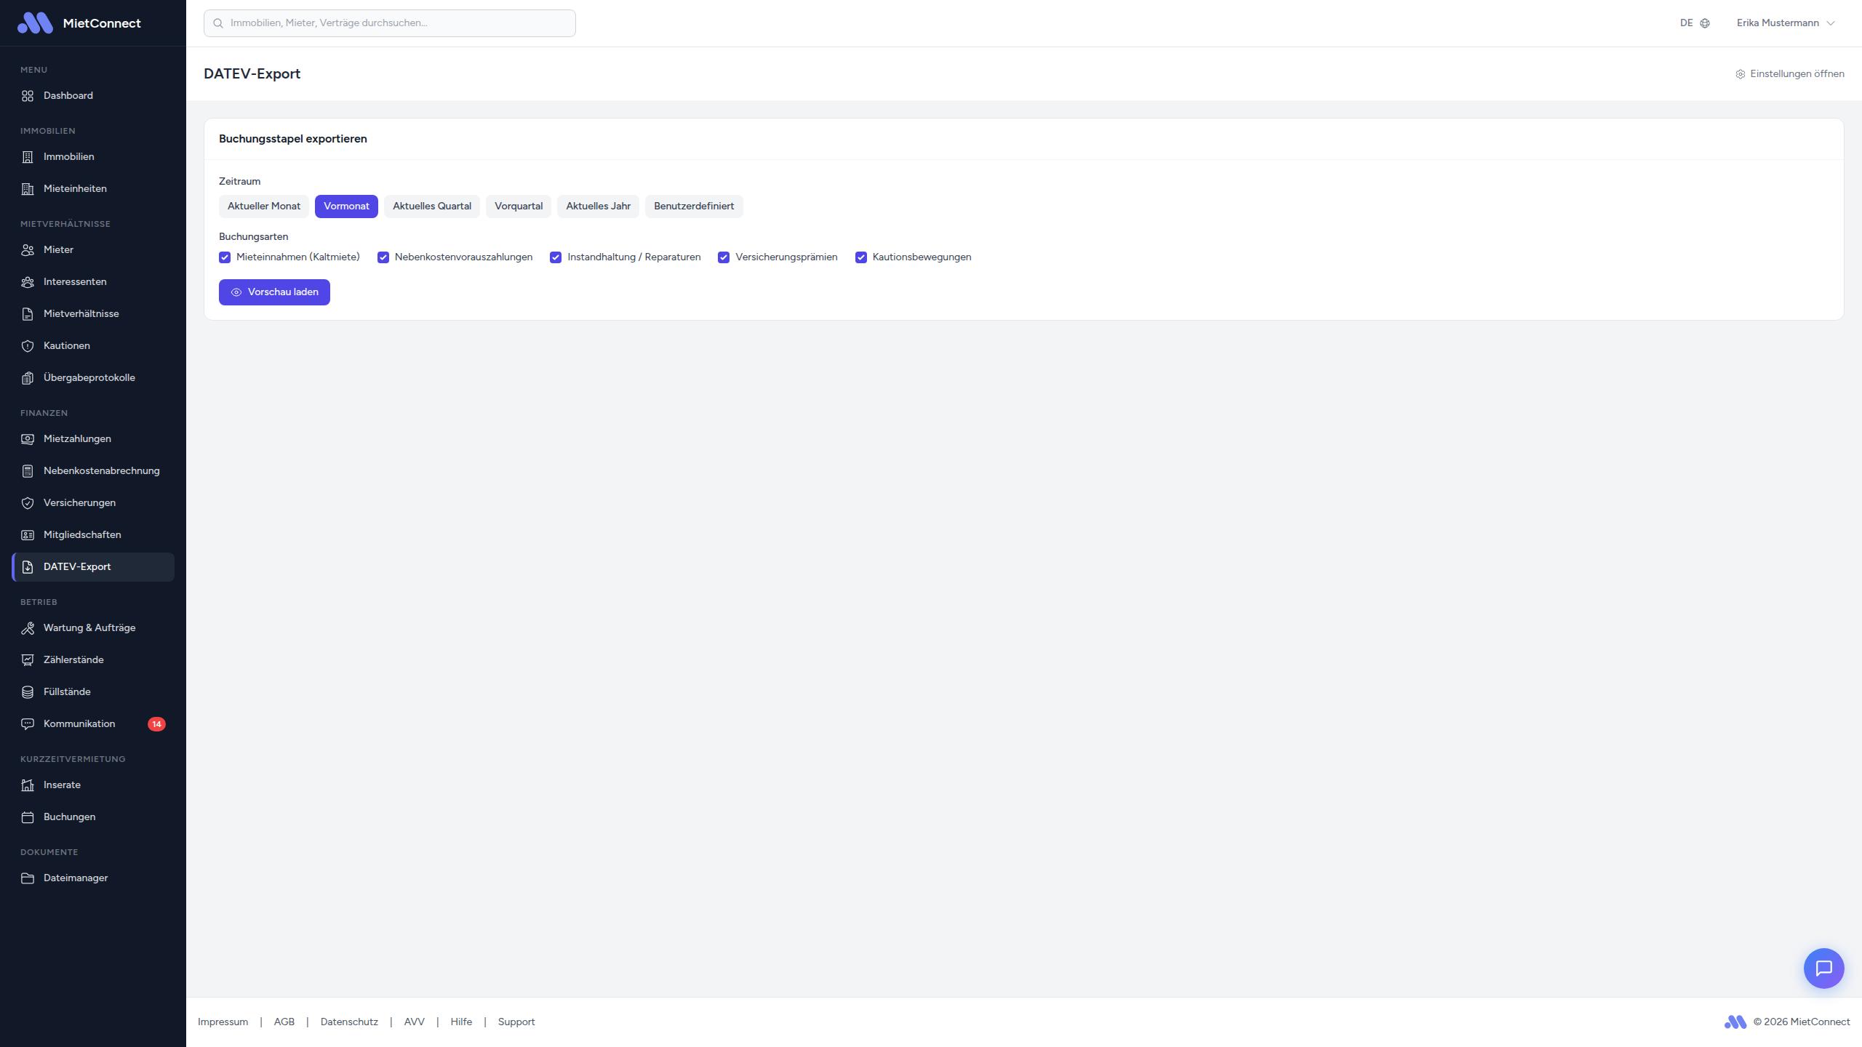Image resolution: width=1862 pixels, height=1047 pixels.
Task: Open the Kommunikation chat icon
Action: pos(28,723)
